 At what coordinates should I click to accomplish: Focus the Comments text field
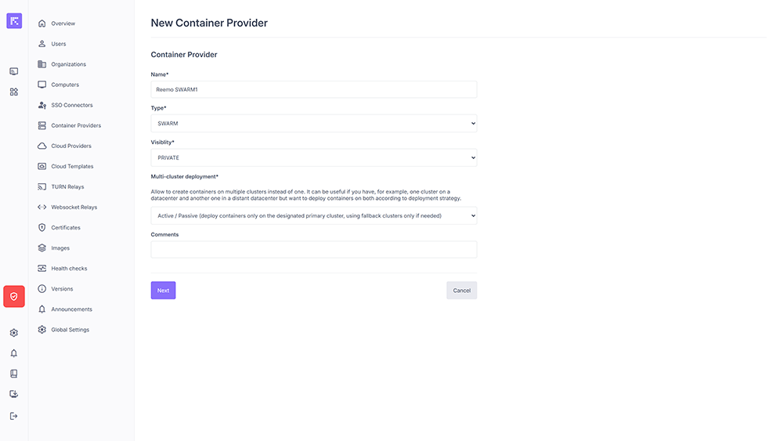pos(313,249)
